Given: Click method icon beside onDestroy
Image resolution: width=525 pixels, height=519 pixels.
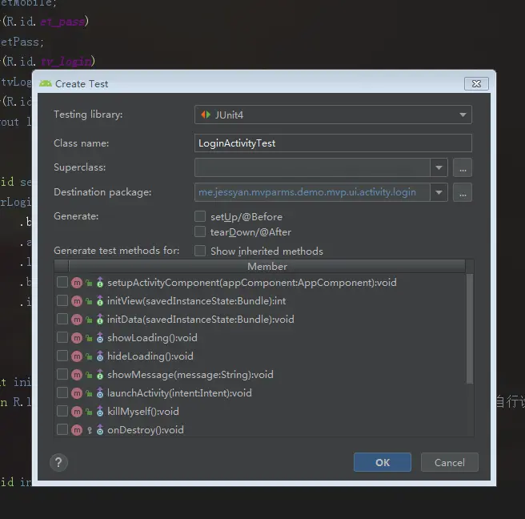Looking at the screenshot, I should [77, 430].
